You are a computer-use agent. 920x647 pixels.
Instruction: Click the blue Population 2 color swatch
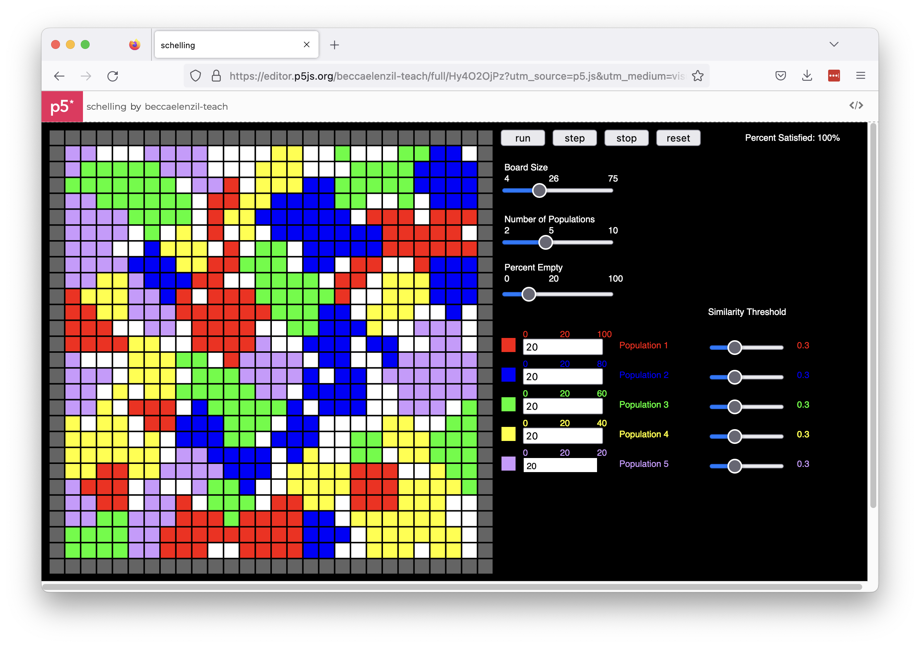click(x=508, y=375)
